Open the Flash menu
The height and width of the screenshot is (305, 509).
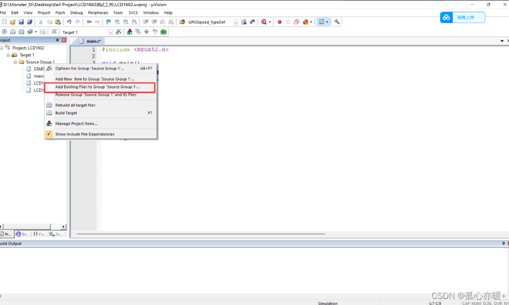pyautogui.click(x=60, y=13)
